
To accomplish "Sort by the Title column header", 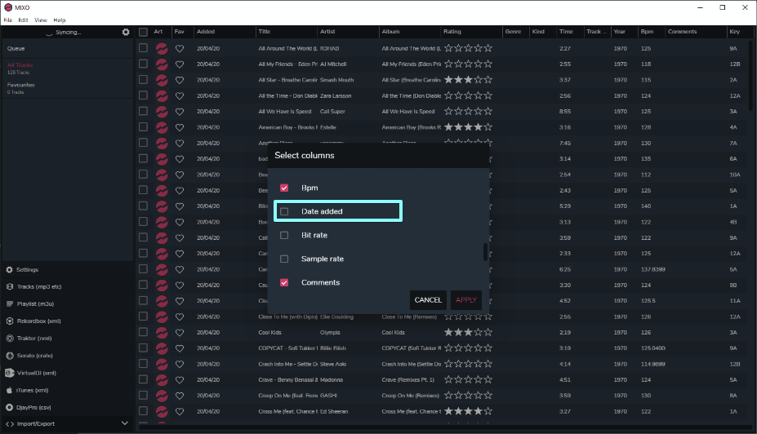I will pyautogui.click(x=265, y=31).
